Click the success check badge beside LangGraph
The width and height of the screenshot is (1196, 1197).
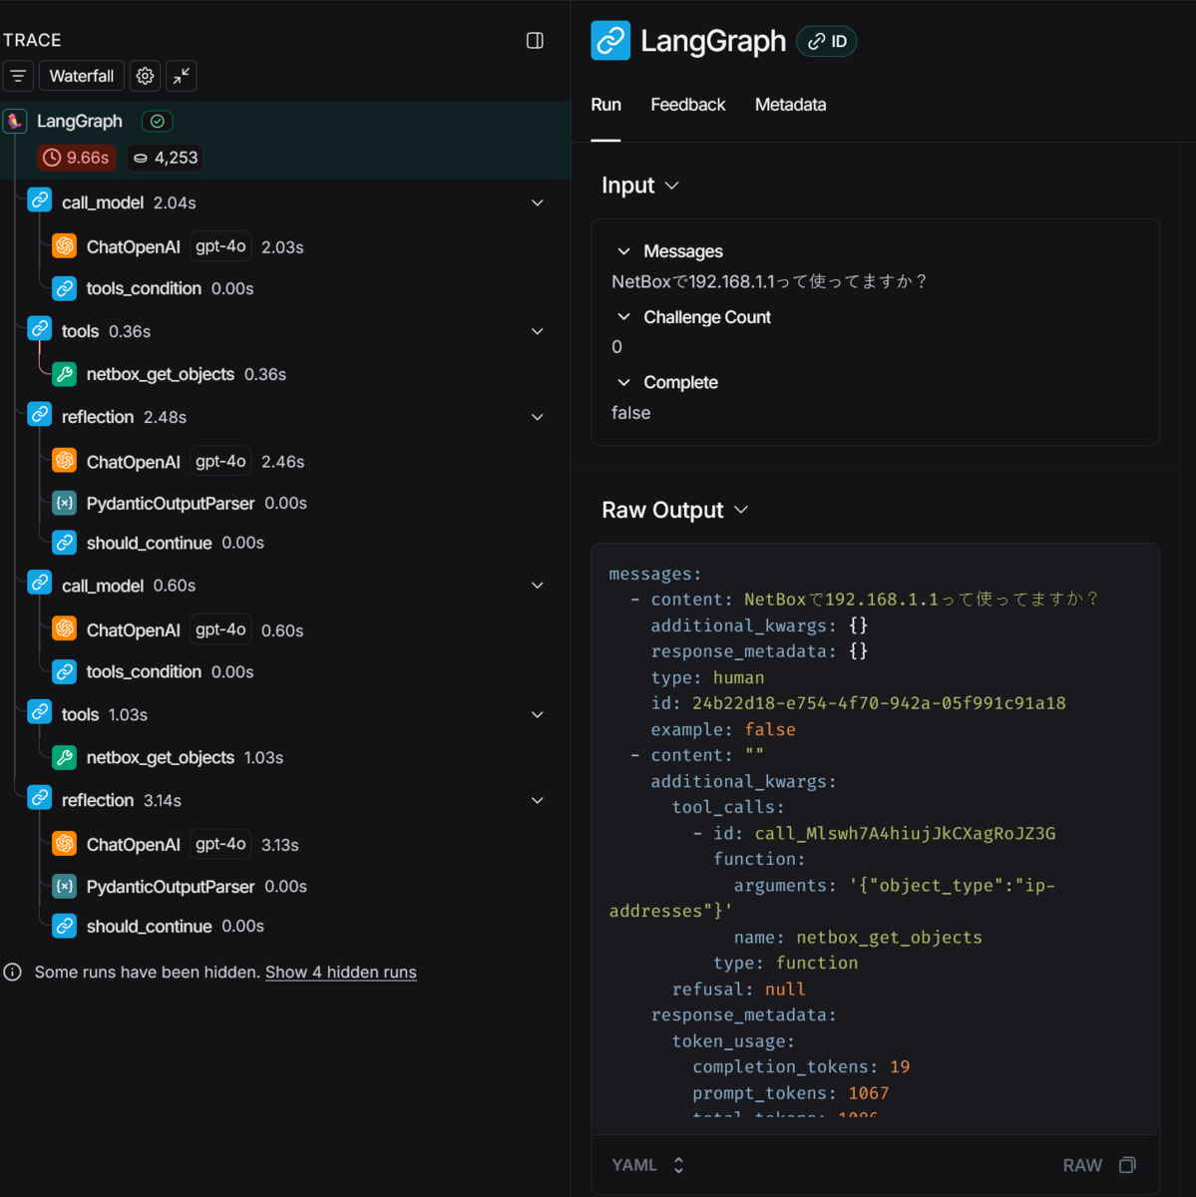[158, 121]
